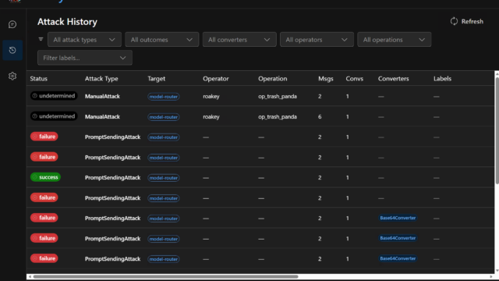Viewport: 499px width, 281px height.
Task: Open the attack history sidebar icon
Action: pos(12,50)
